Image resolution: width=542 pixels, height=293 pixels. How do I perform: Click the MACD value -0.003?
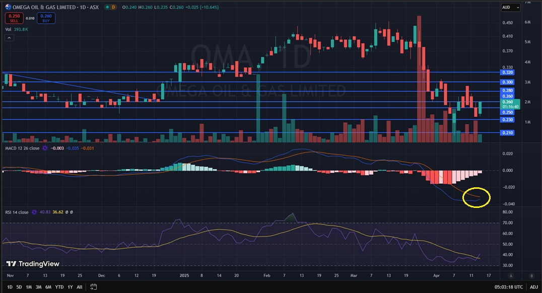57,148
